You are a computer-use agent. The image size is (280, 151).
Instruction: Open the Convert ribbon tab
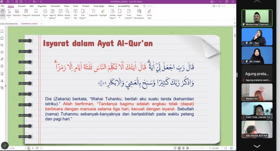click(x=21, y=6)
